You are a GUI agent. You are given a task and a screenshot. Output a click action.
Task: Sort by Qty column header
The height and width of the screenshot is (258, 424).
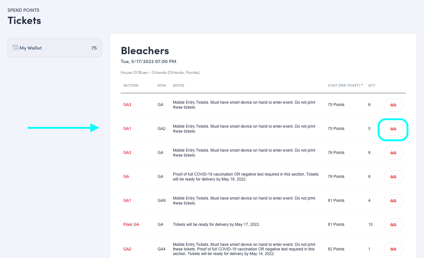click(372, 86)
